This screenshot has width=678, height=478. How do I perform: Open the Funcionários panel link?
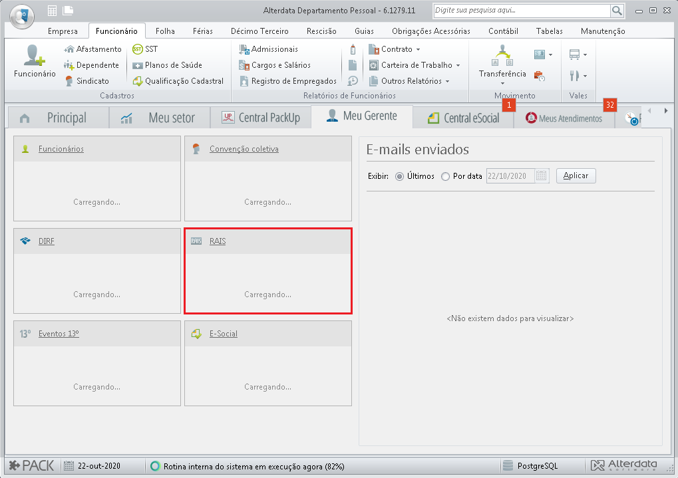coord(61,149)
